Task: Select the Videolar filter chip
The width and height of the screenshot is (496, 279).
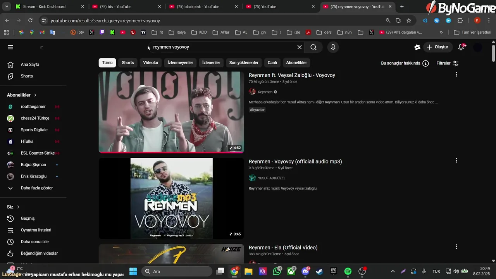Action: click(x=151, y=63)
